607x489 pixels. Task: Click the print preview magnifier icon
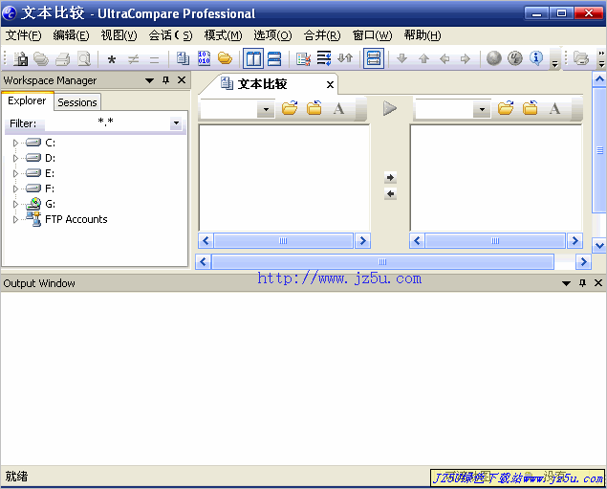[84, 59]
